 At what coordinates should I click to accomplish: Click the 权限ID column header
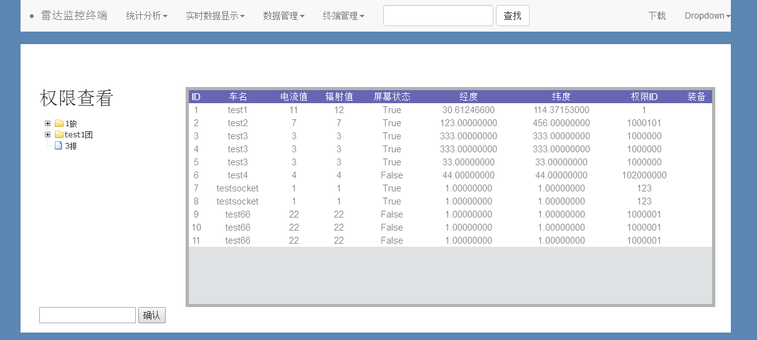[x=644, y=96]
